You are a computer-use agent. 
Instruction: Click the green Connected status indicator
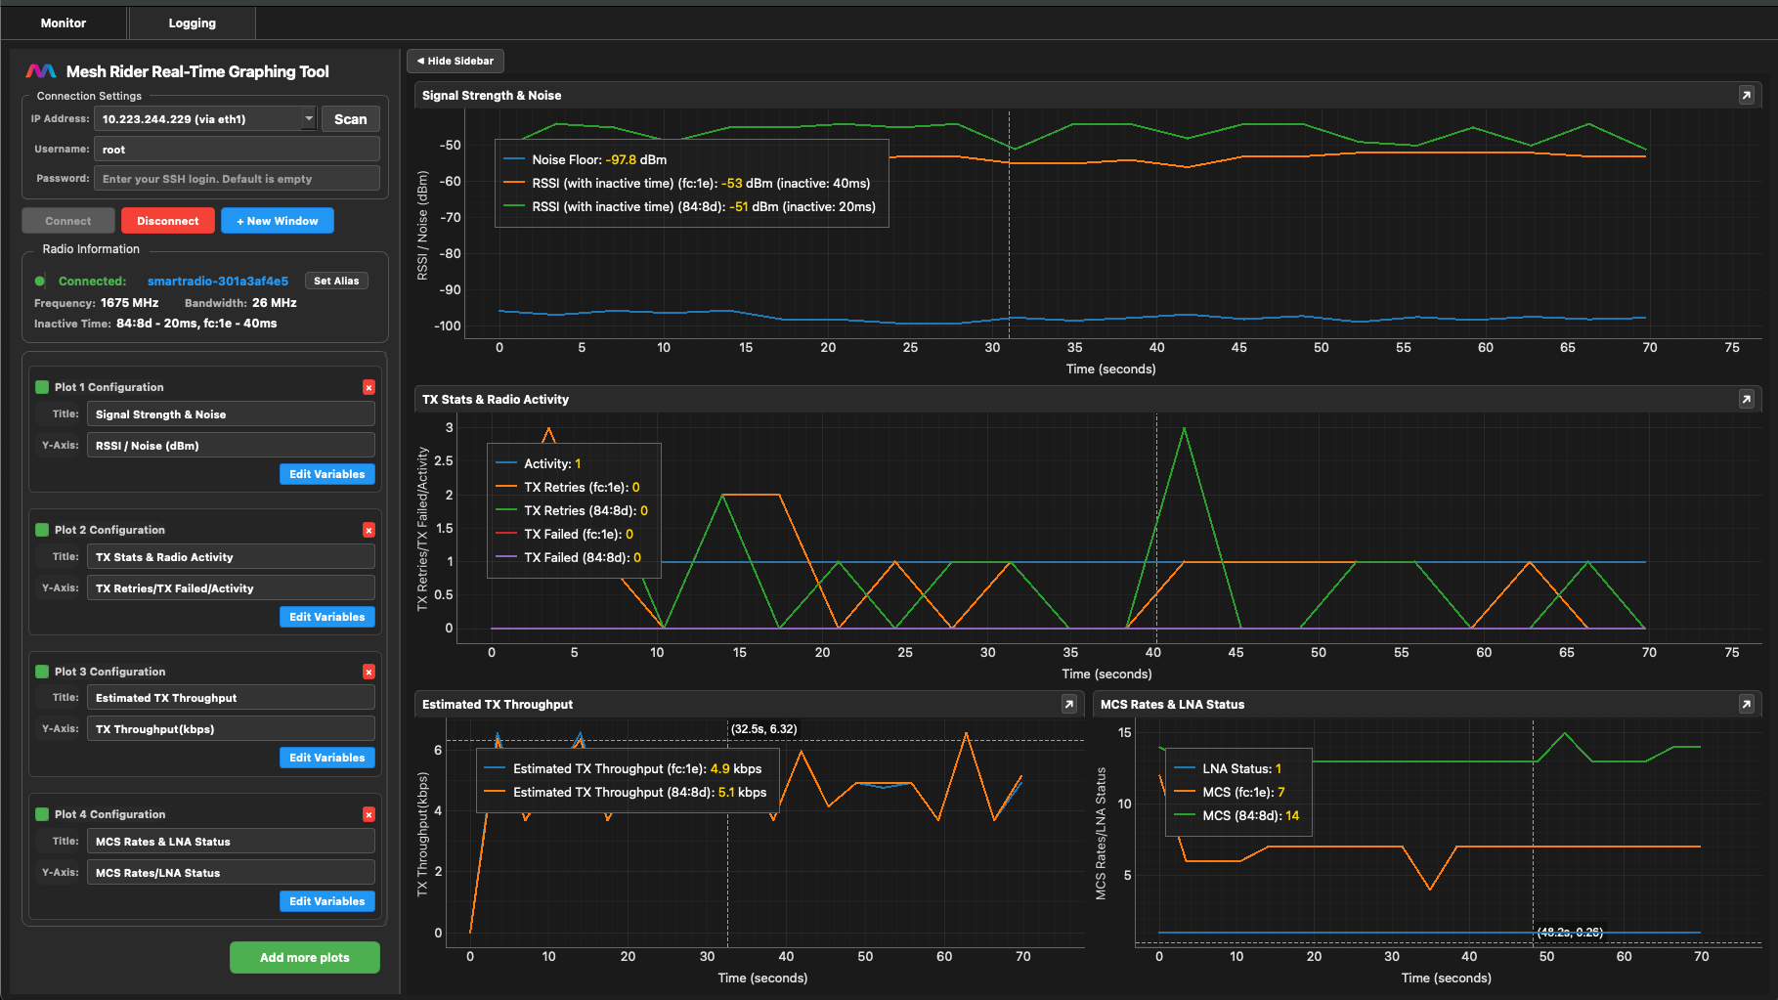[x=40, y=281]
